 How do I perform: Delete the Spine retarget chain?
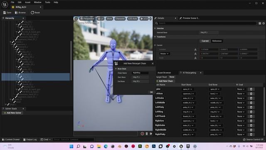(x=251, y=89)
